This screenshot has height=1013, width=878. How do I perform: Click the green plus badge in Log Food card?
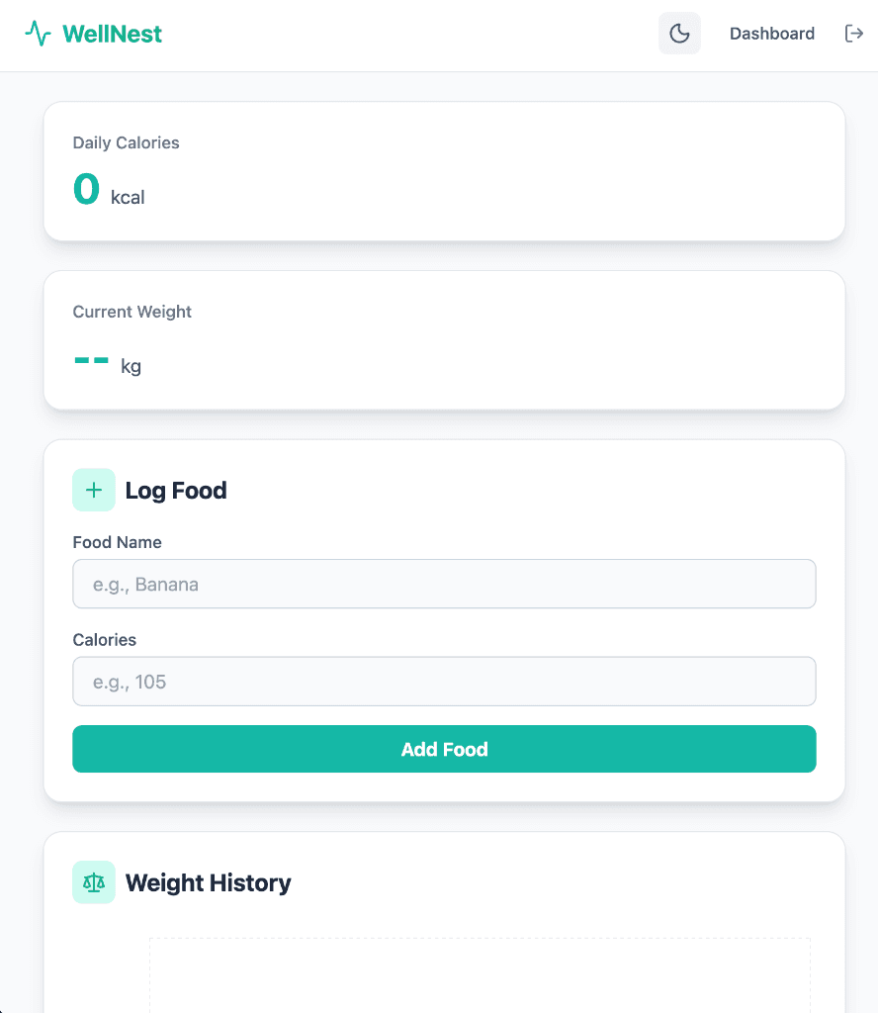pos(93,489)
